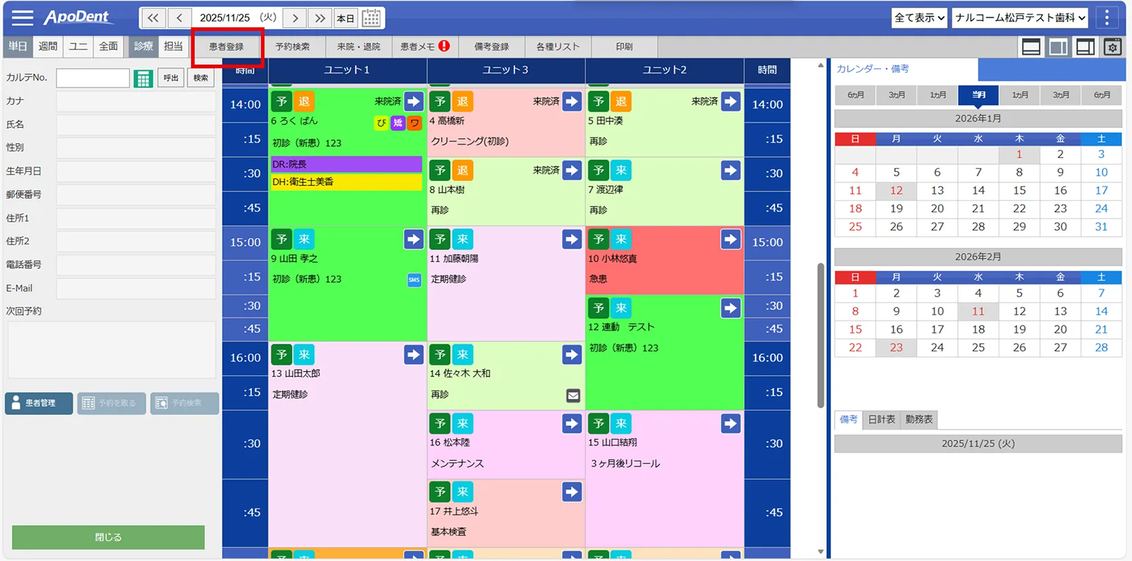
Task: Click the カルテNo. input field
Action: pyautogui.click(x=93, y=78)
